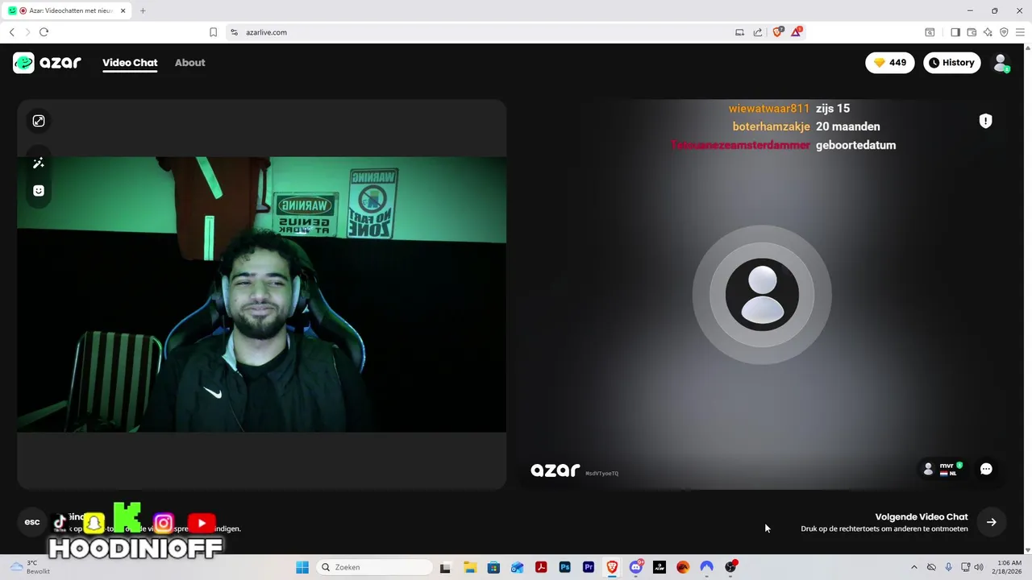Click the Zoeken taskbar search box
Screen dimensions: 1032x580
375,567
